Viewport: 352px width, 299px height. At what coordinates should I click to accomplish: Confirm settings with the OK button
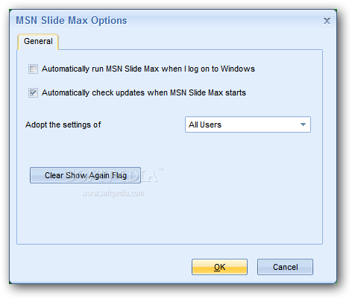[x=219, y=267]
